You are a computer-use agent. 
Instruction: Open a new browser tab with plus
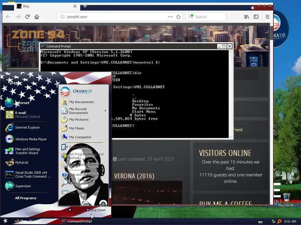click(x=85, y=6)
